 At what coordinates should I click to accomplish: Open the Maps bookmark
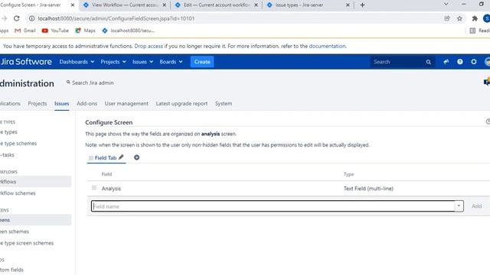(85, 31)
